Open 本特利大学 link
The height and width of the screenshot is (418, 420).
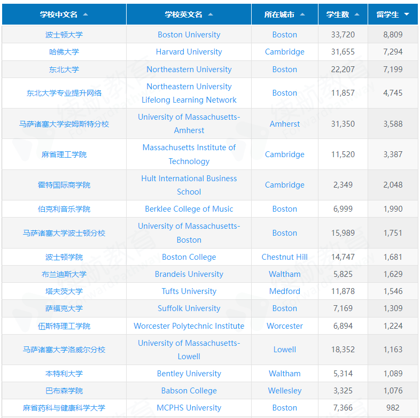coord(64,374)
